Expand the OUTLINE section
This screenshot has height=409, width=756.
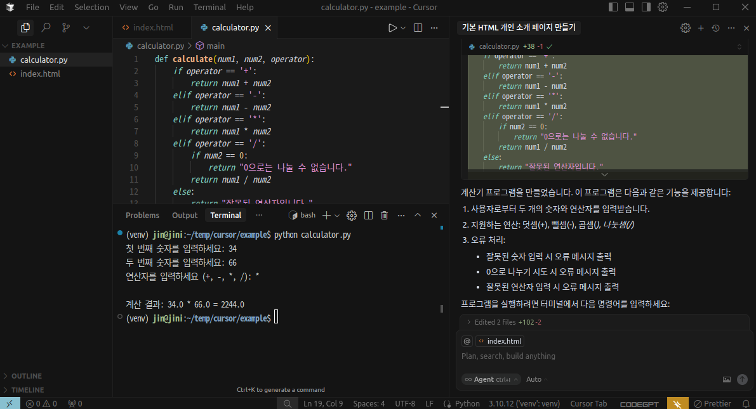(27, 376)
